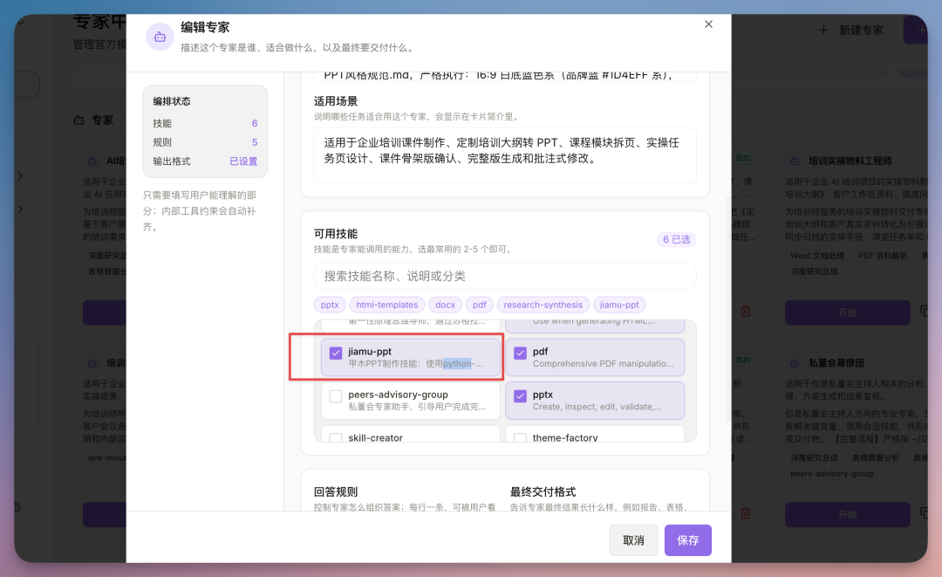The width and height of the screenshot is (942, 577).
Task: Click 新建专家 button in background page
Action: pyautogui.click(x=853, y=30)
